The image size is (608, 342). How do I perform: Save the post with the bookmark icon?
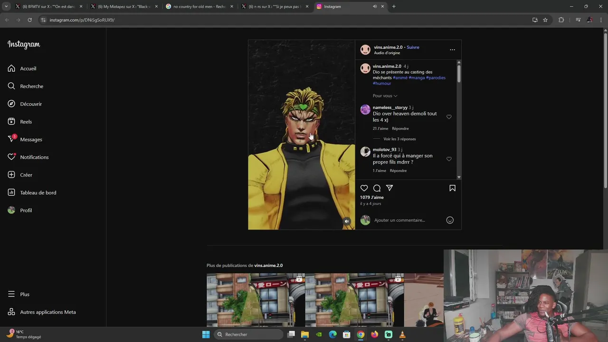point(452,188)
